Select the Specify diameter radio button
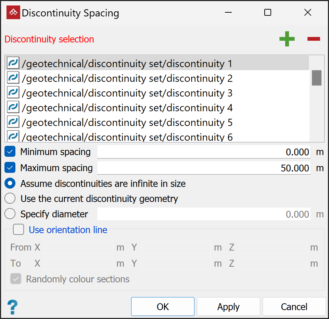This screenshot has height=319, width=329. 10,214
